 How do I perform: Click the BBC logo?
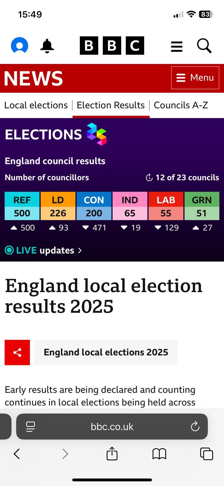112,46
